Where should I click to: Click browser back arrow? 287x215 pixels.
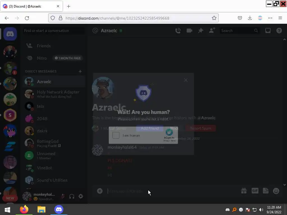7,18
